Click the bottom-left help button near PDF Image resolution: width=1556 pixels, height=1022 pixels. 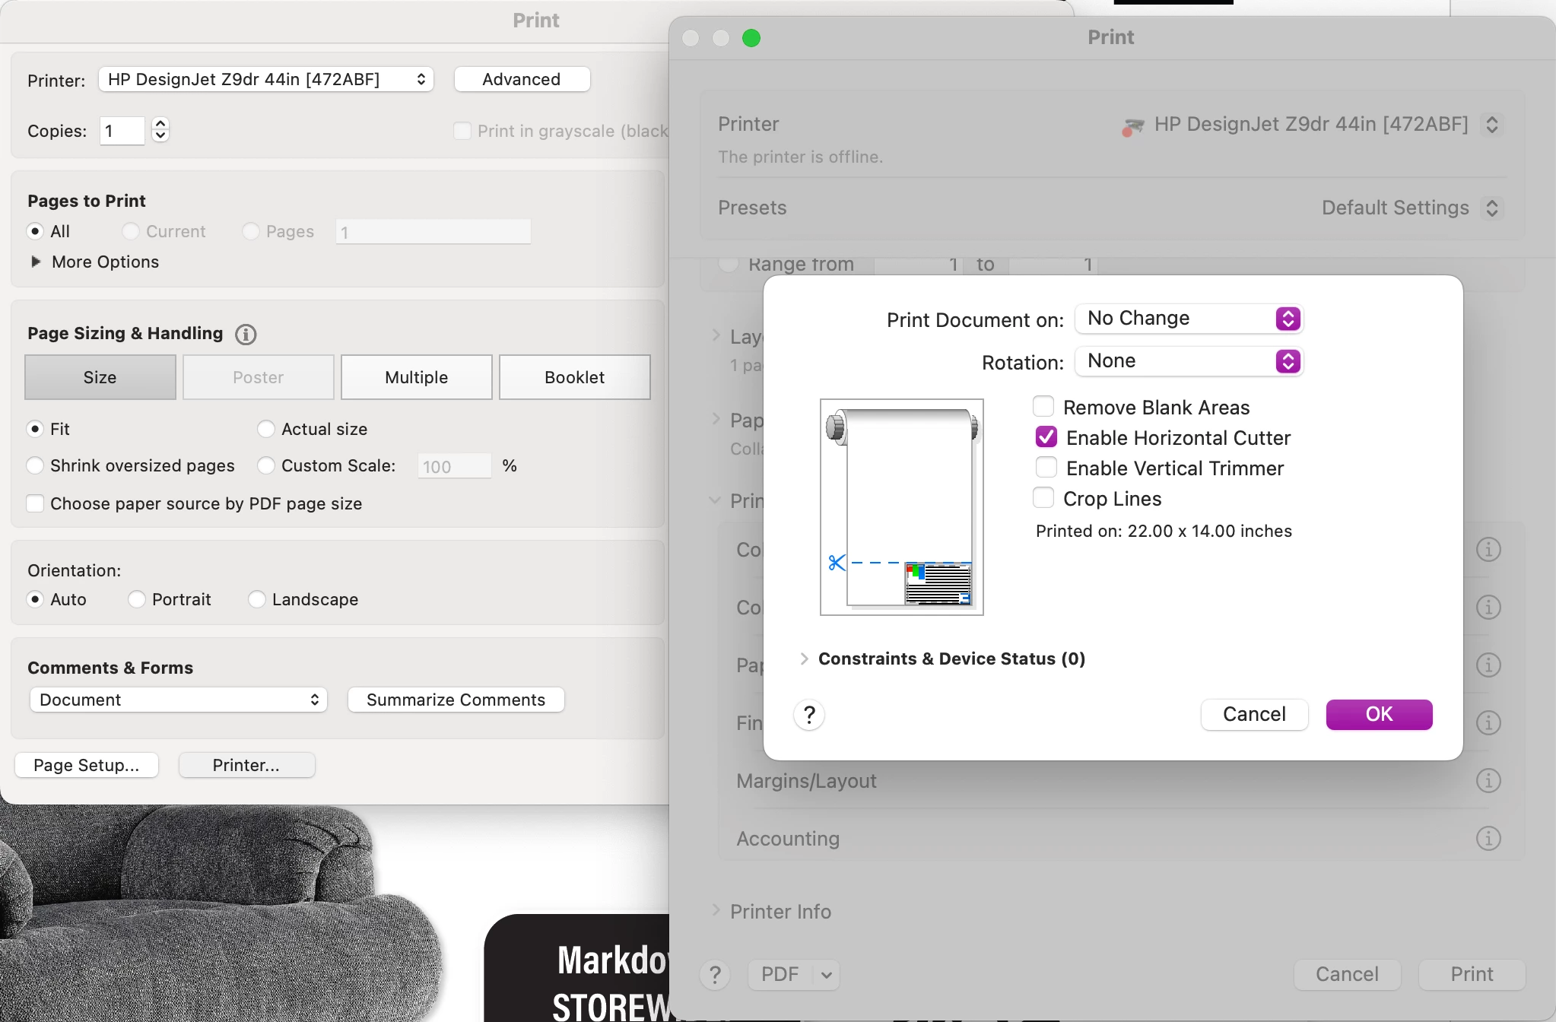click(x=715, y=975)
